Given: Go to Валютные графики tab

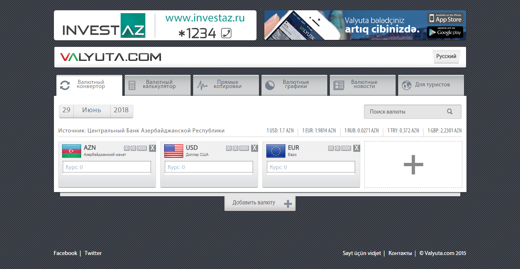Looking at the screenshot, I should 294,85.
